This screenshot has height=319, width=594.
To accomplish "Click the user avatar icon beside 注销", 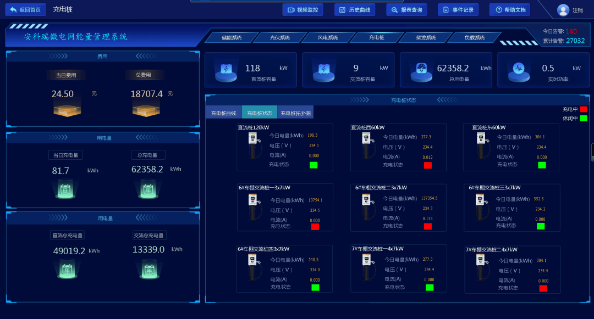I will click(x=563, y=10).
